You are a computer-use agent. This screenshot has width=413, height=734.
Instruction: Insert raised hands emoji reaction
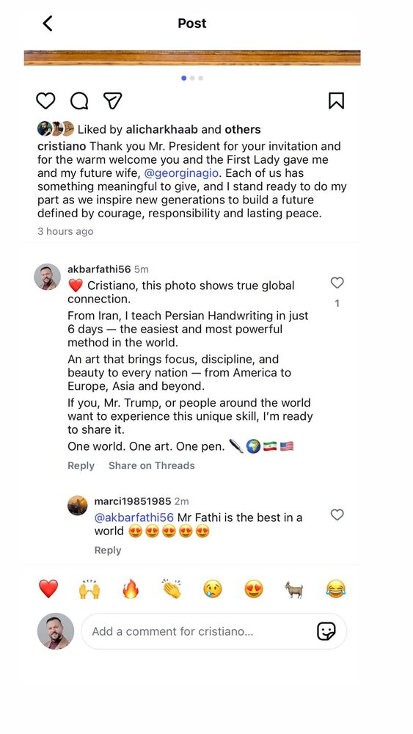[89, 589]
